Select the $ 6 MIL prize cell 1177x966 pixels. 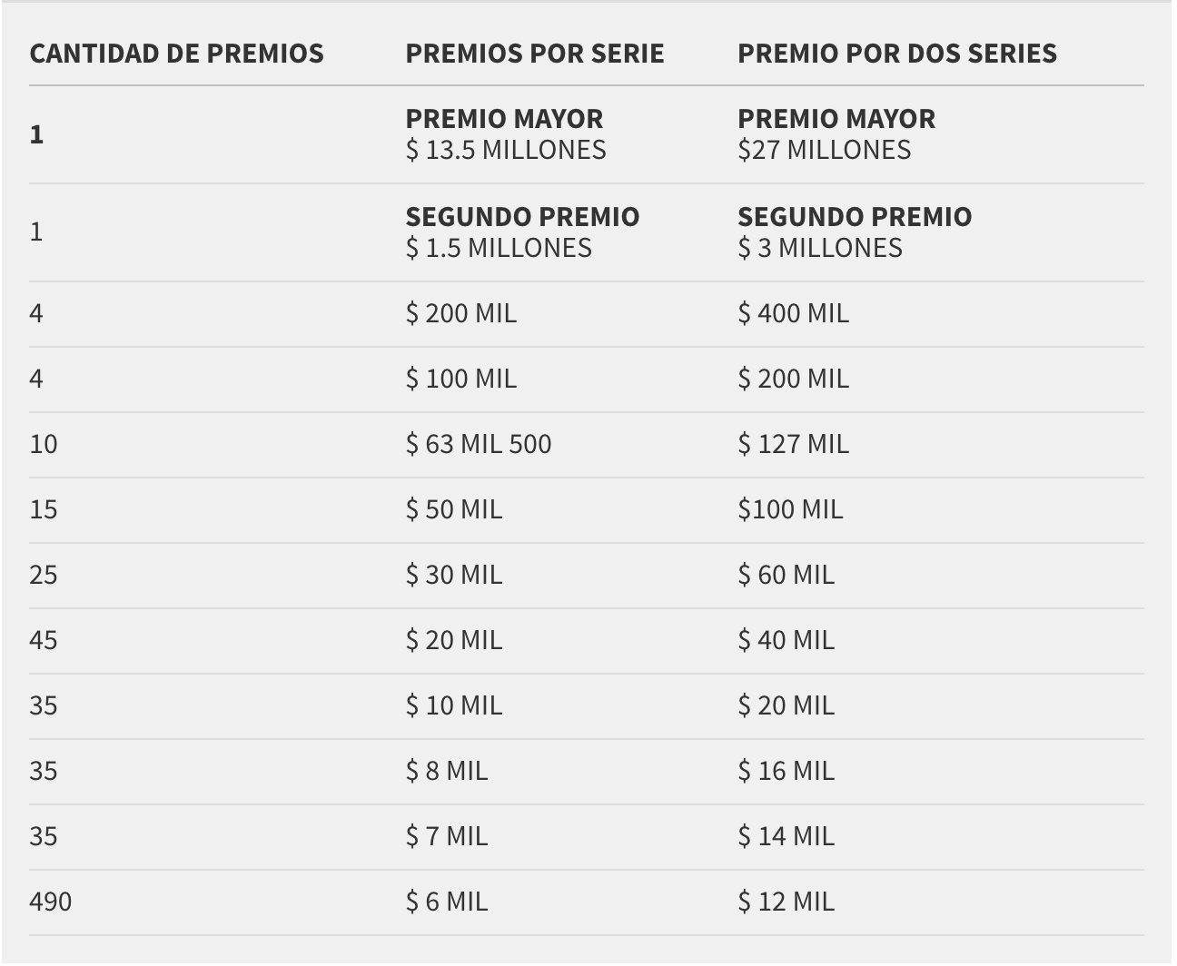[446, 902]
